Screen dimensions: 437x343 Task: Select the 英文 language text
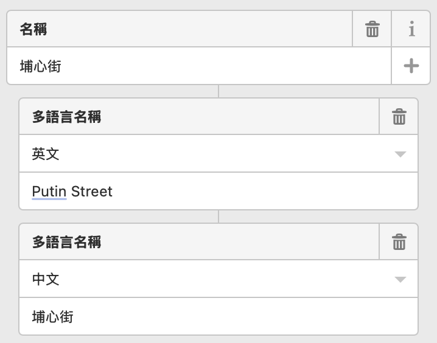[x=46, y=154]
